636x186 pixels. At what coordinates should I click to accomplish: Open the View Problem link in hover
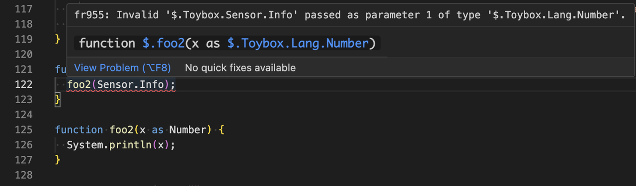pos(122,67)
